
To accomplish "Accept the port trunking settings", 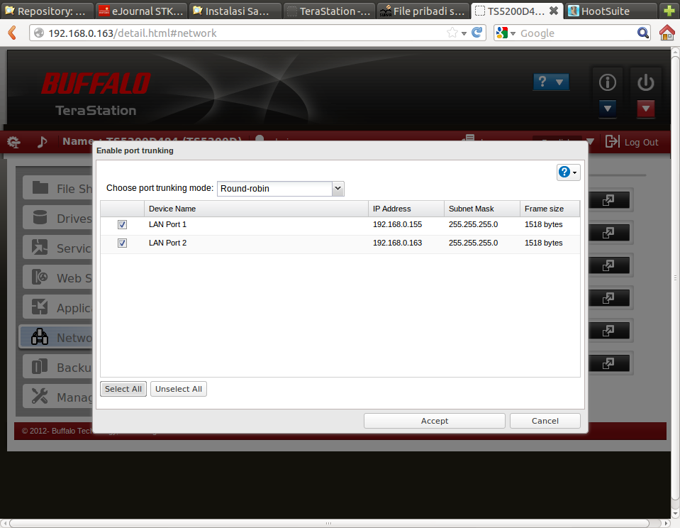I will (x=435, y=421).
